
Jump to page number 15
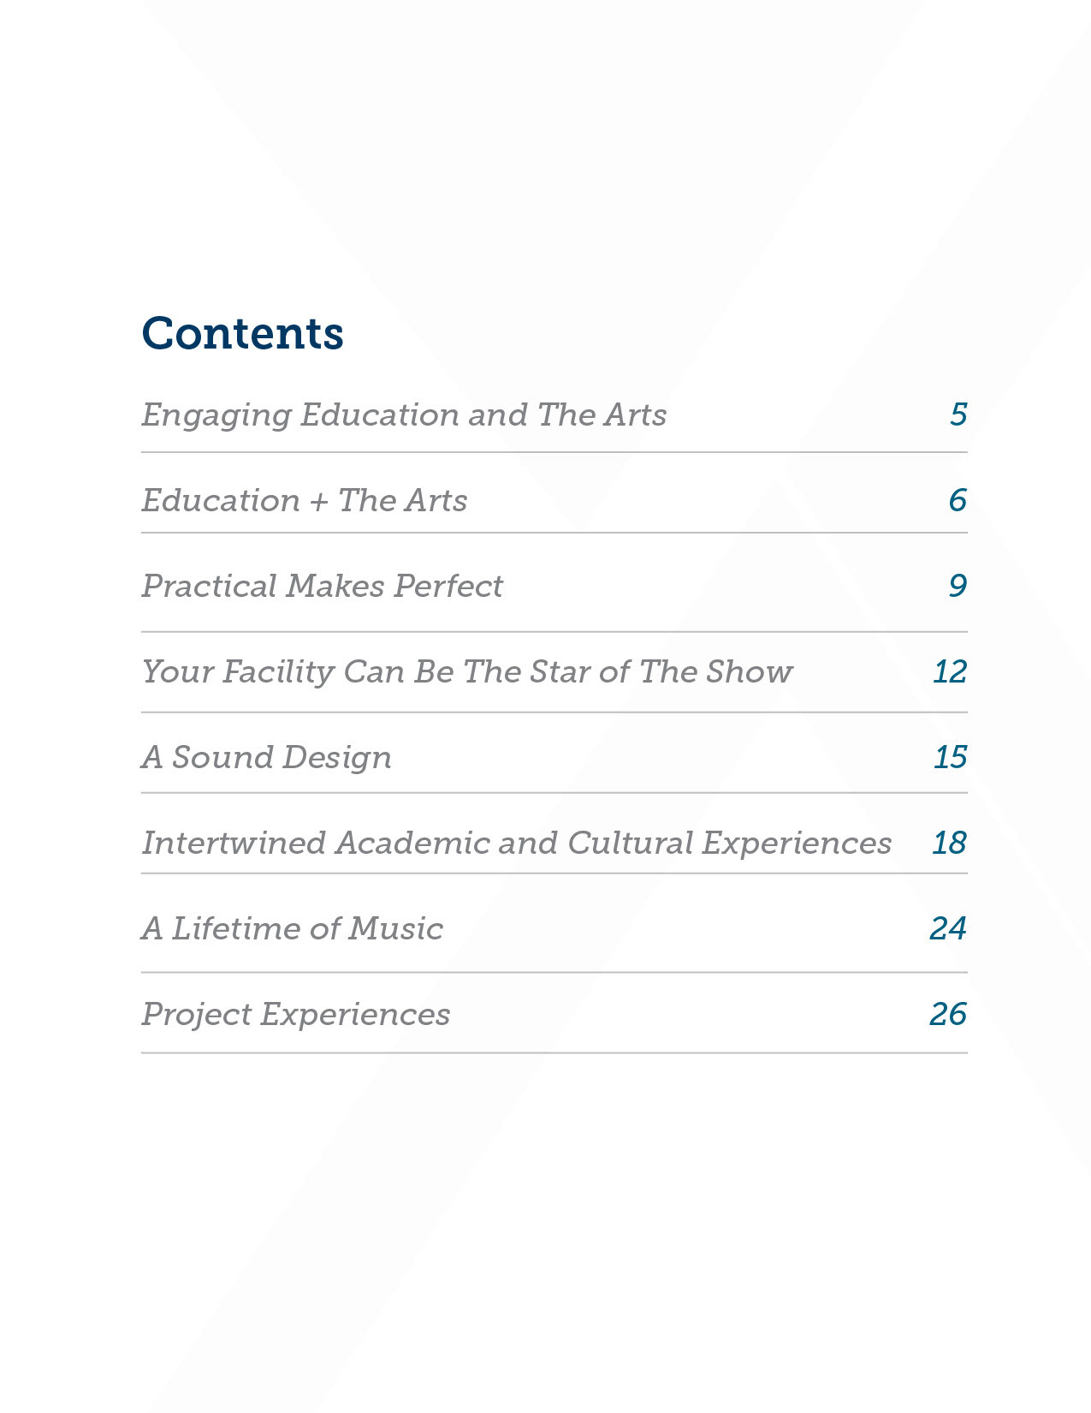pyautogui.click(x=950, y=757)
